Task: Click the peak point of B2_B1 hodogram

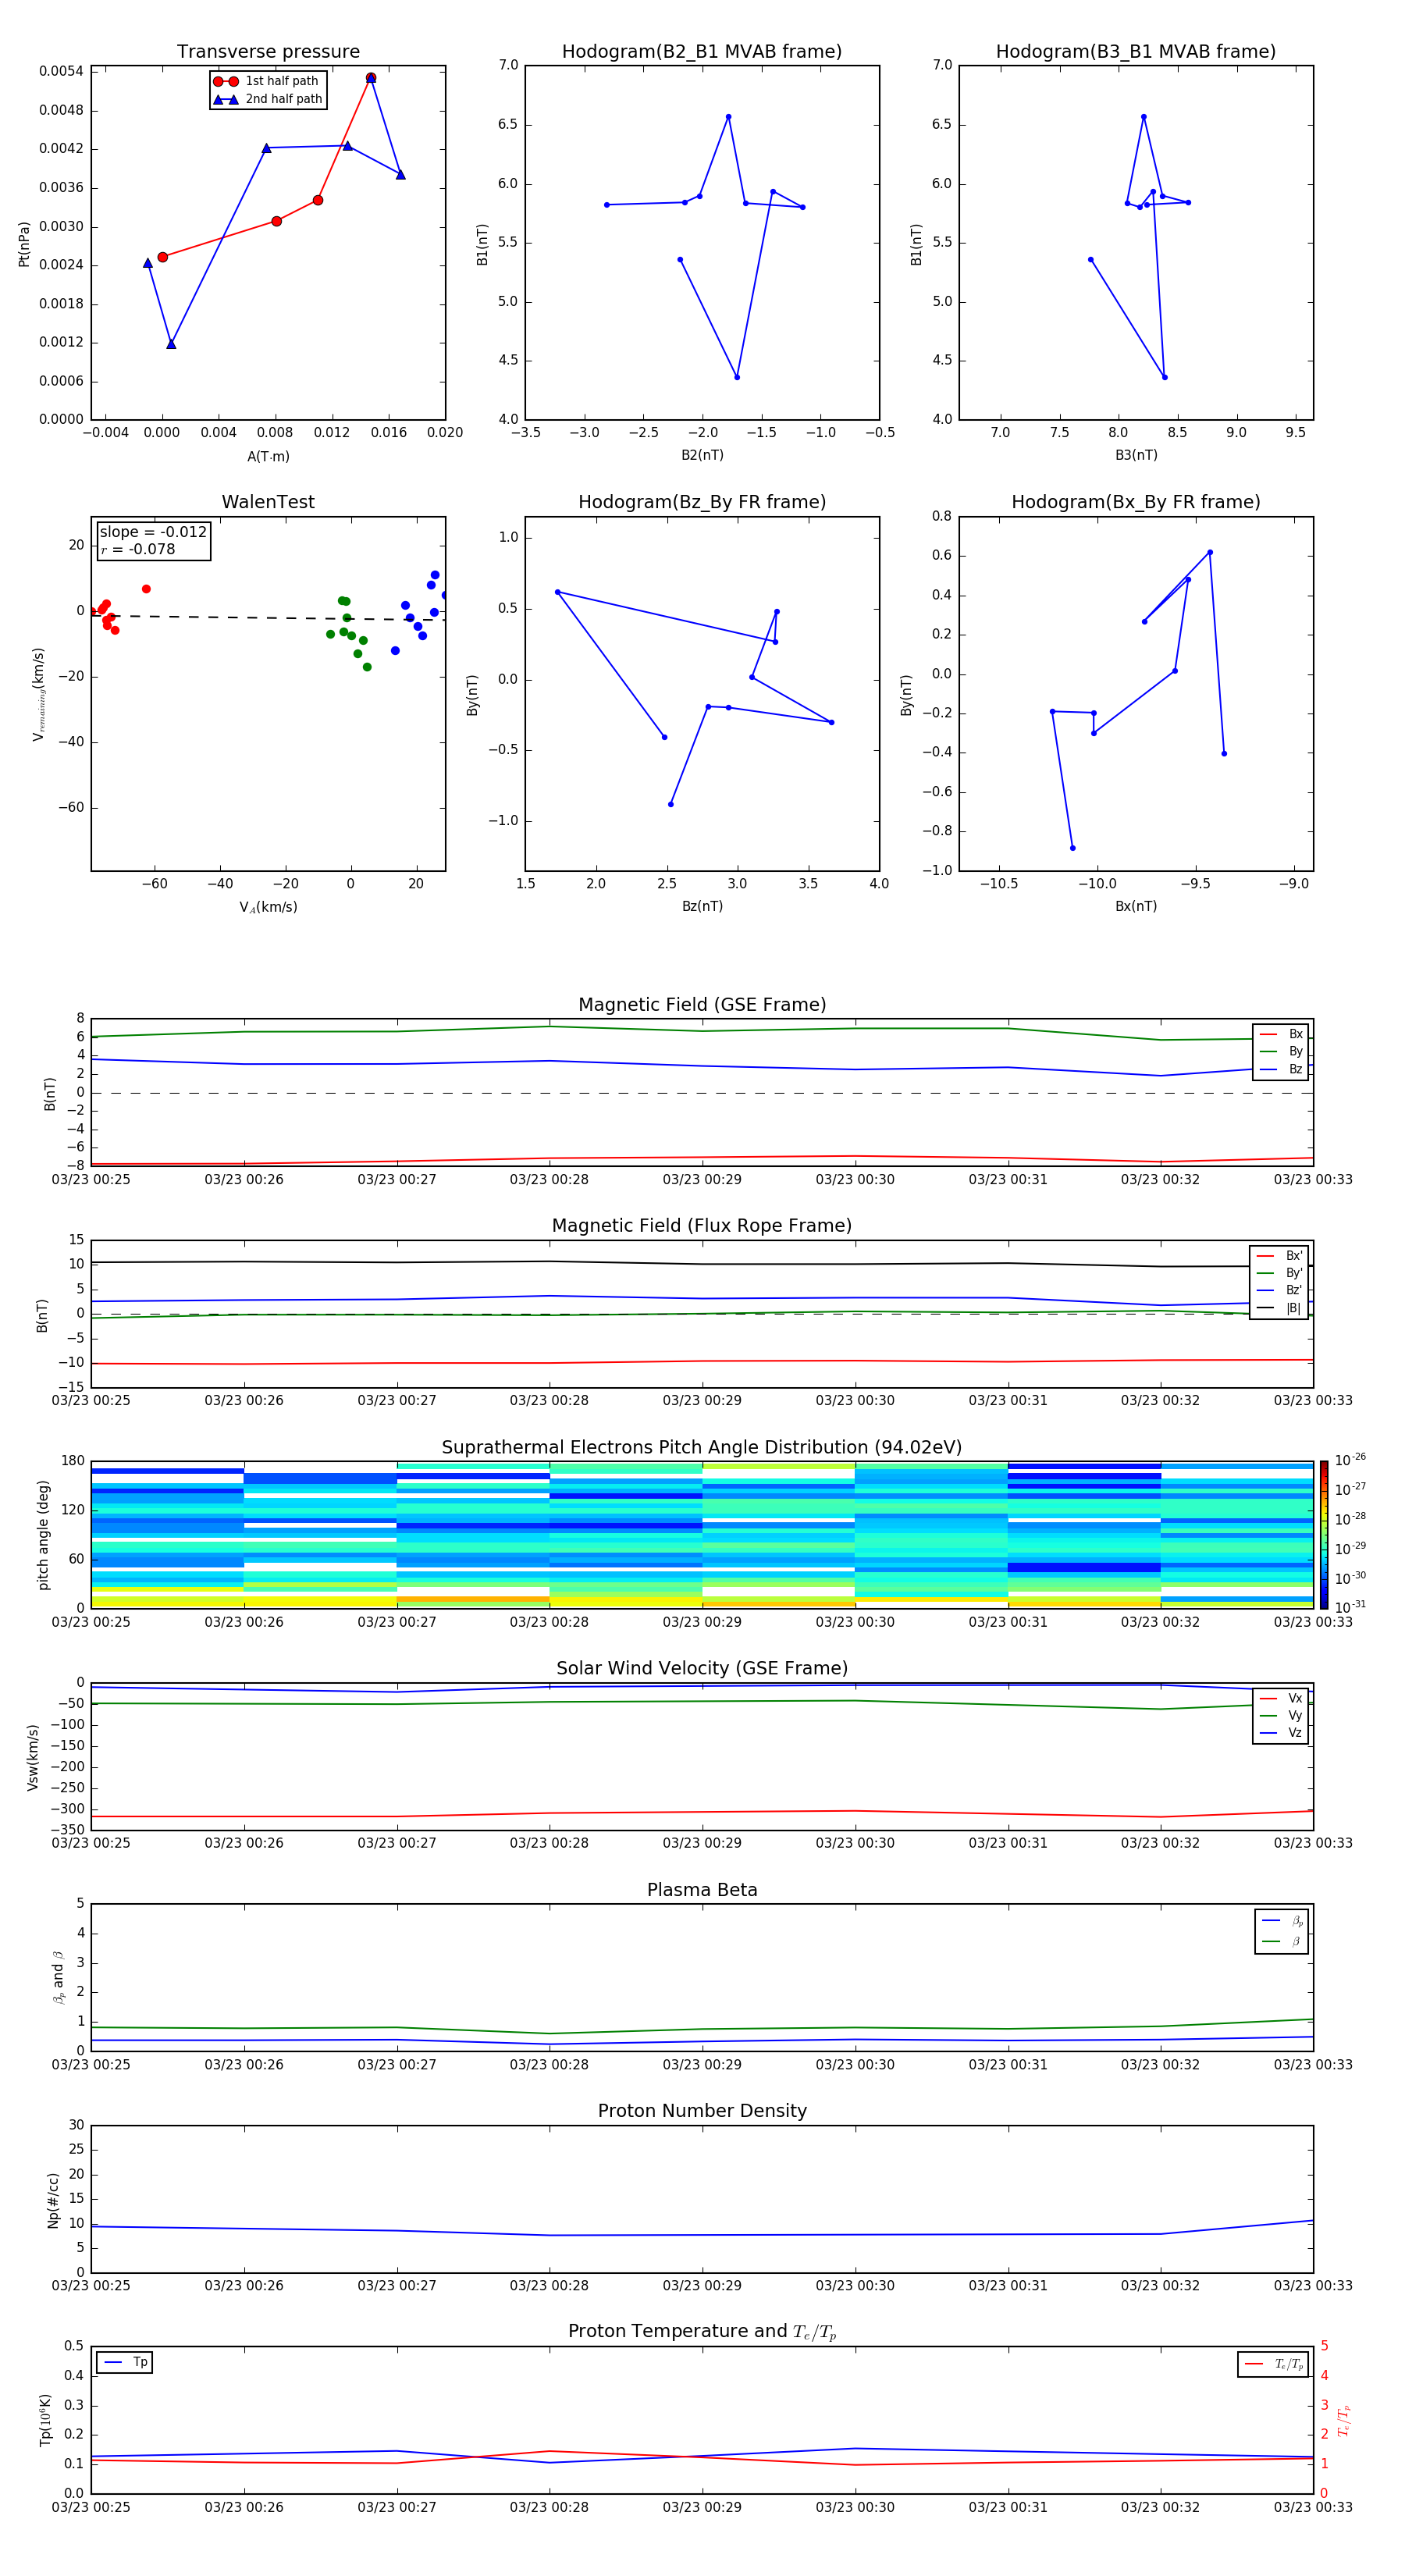Action: 728,117
